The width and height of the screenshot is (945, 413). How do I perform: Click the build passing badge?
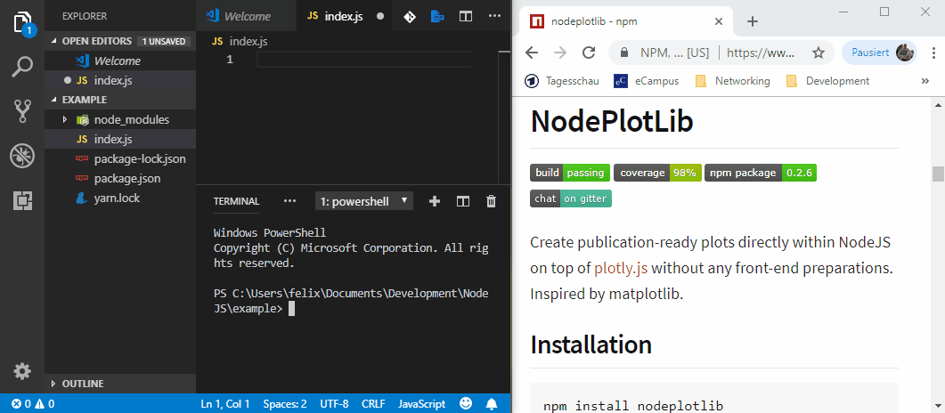point(570,173)
